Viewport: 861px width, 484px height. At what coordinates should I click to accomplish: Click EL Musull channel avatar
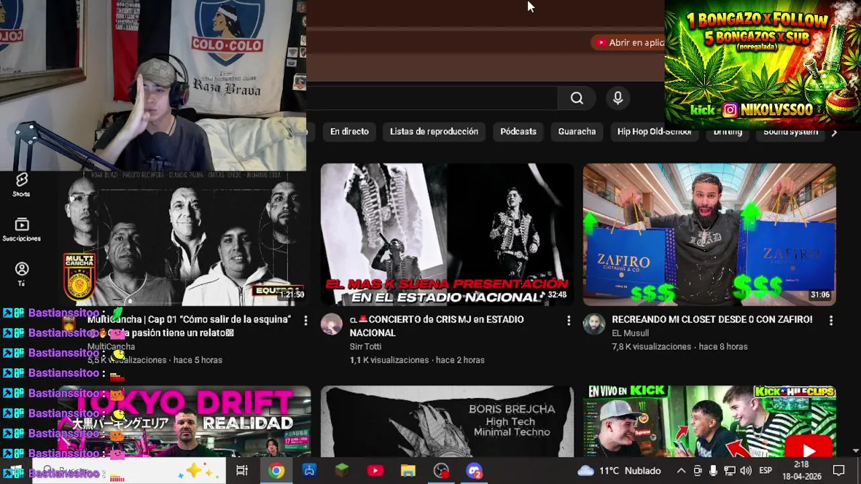[594, 324]
